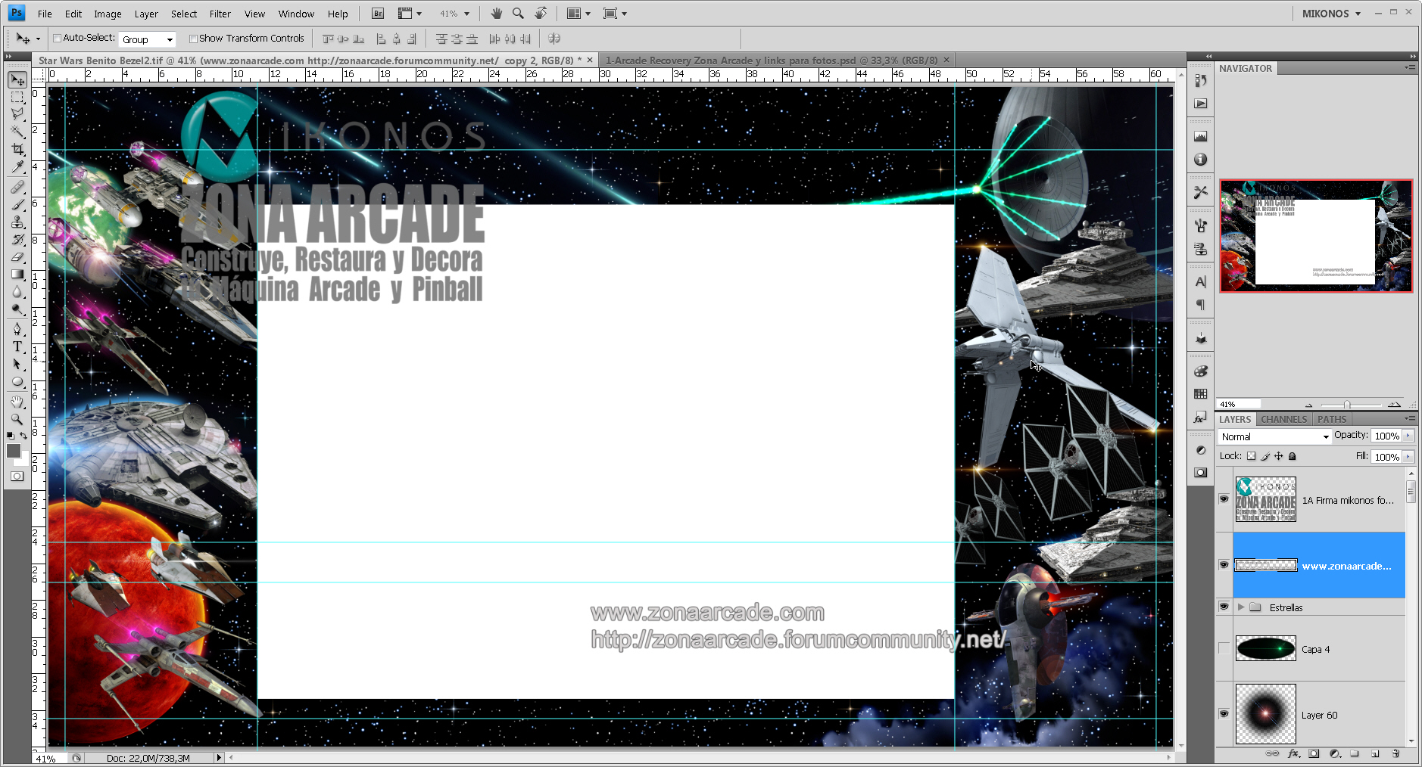Show the Capa 4 layer
The height and width of the screenshot is (767, 1422).
[x=1224, y=648]
